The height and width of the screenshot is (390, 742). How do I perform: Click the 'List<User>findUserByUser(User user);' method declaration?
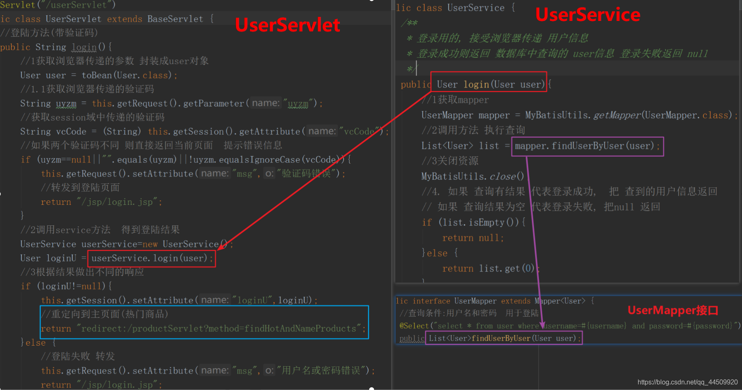tap(505, 338)
